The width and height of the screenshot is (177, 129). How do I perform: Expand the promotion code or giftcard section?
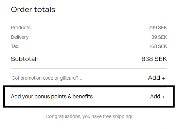[x=89, y=78]
